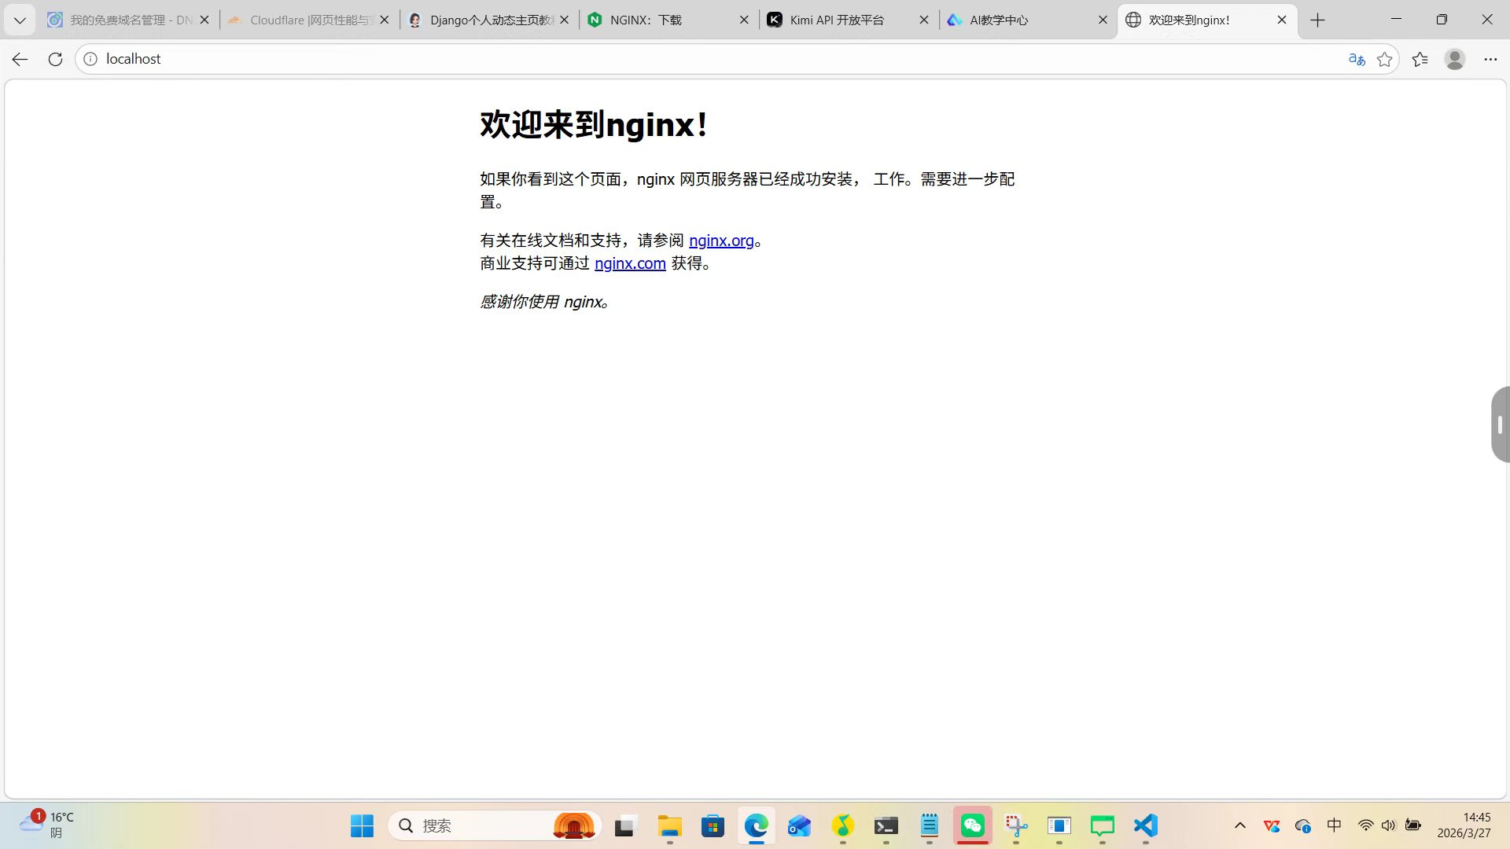Screen dimensions: 1510x849
Task: Open a new browser tab
Action: click(1318, 20)
